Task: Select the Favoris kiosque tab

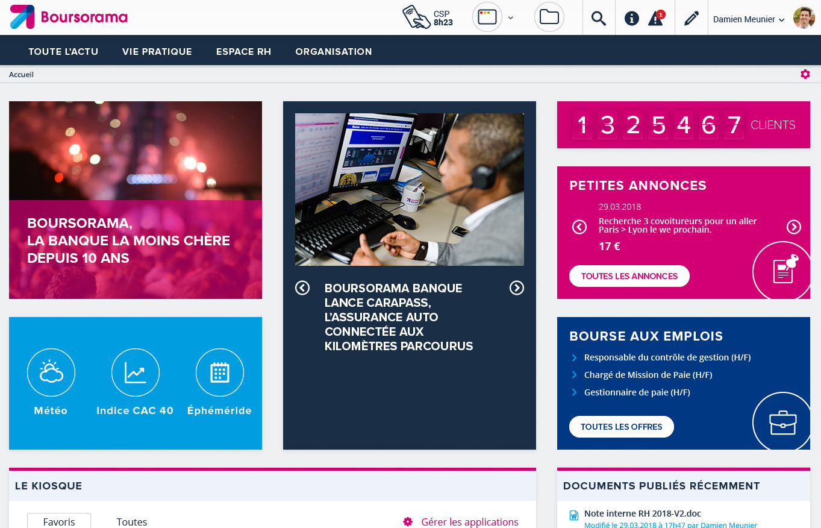Action: pyautogui.click(x=59, y=521)
